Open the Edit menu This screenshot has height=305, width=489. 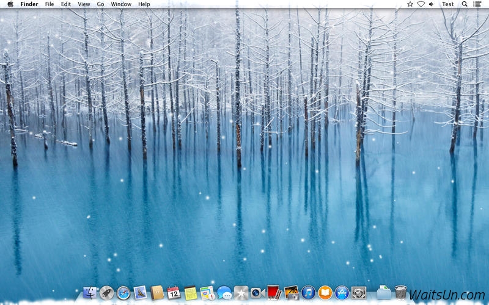pos(66,4)
